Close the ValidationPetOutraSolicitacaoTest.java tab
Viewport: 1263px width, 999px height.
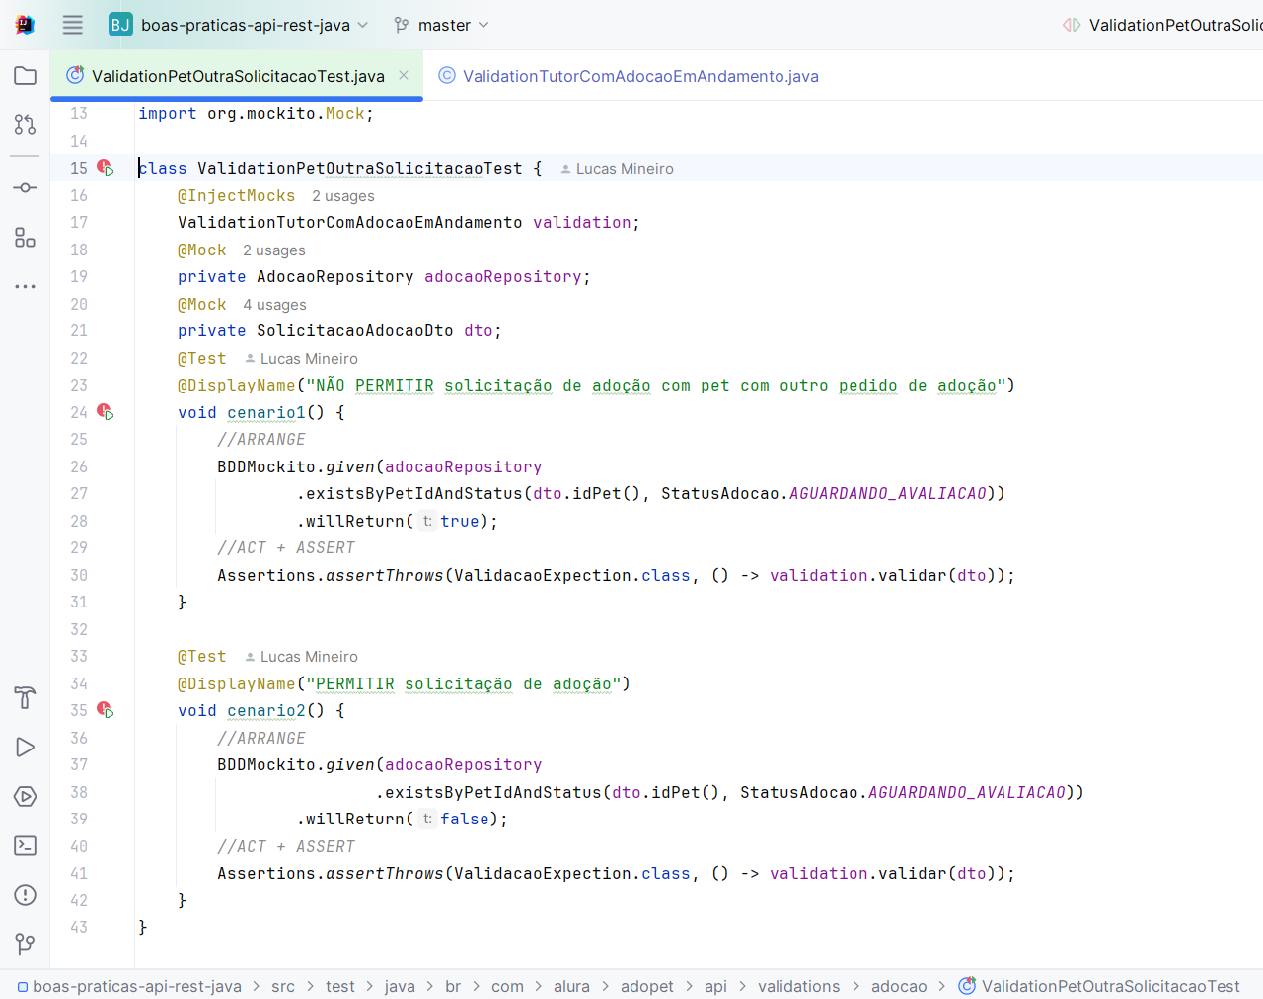pyautogui.click(x=404, y=75)
